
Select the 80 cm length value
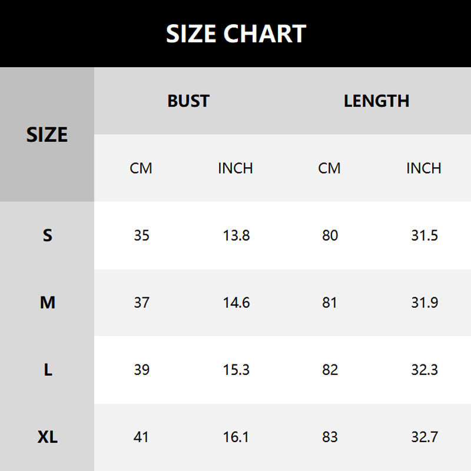point(330,235)
